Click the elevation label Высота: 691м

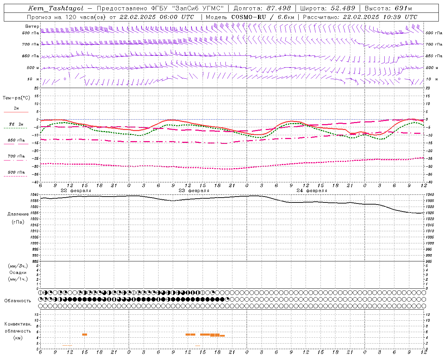(388, 8)
